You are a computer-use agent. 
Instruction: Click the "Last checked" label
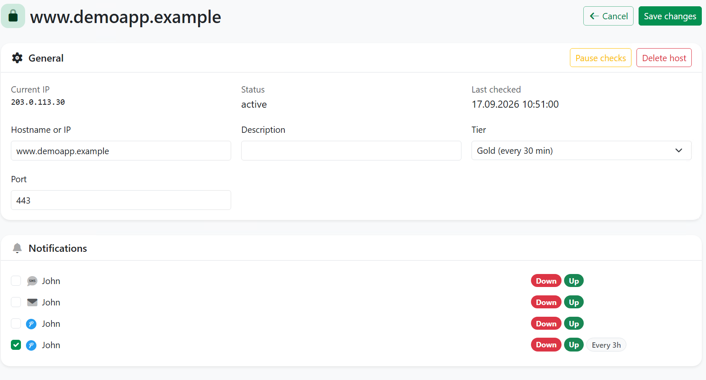[496, 90]
